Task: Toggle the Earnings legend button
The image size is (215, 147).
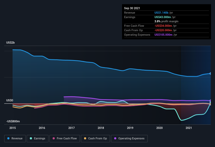Action: click(x=37, y=139)
